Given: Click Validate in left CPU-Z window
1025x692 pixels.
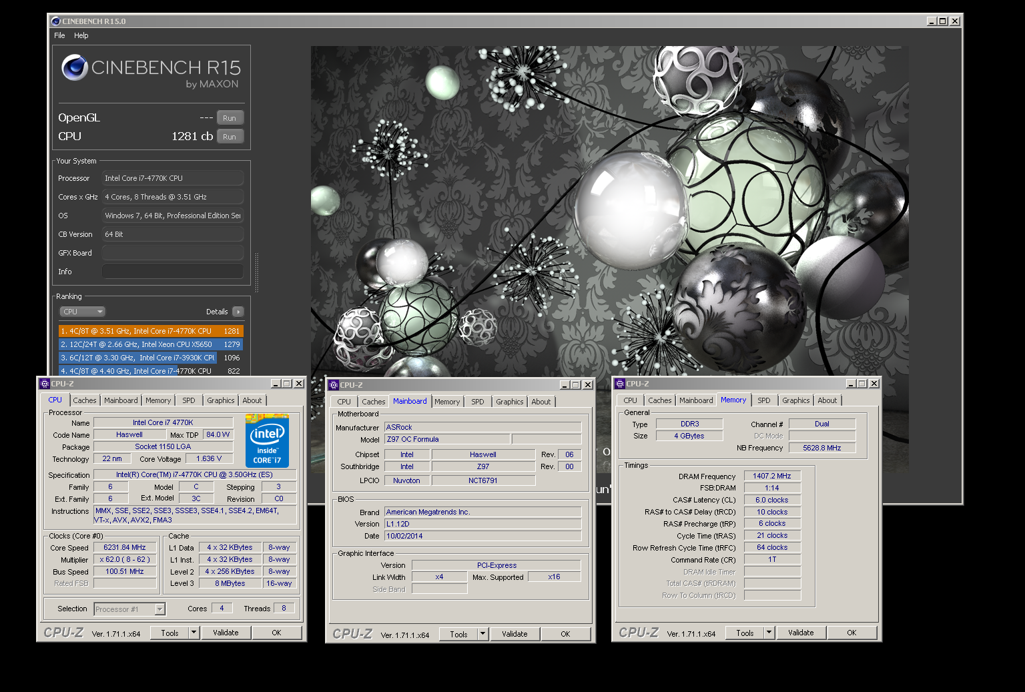Looking at the screenshot, I should pos(226,633).
